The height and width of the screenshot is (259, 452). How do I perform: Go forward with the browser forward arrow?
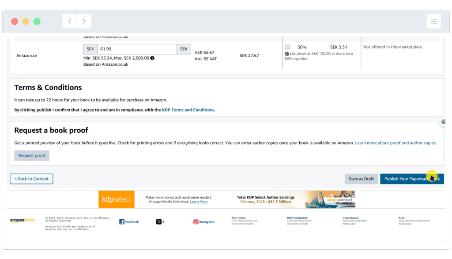click(x=84, y=21)
